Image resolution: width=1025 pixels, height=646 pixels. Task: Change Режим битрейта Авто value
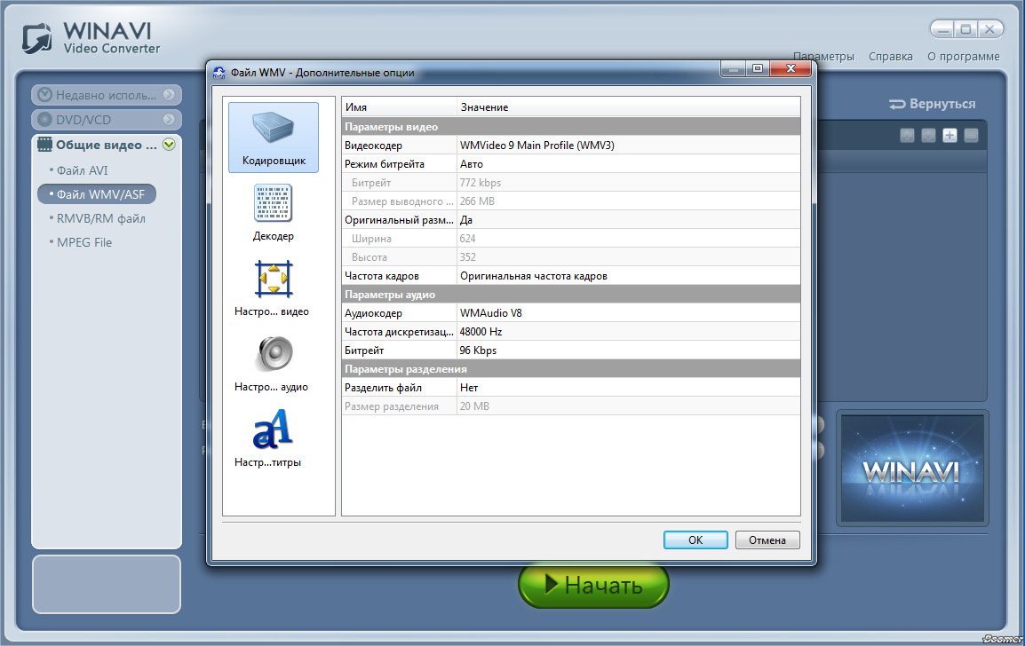[x=628, y=164]
